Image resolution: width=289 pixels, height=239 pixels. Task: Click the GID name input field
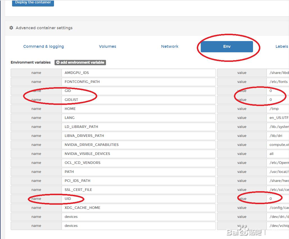pos(138,91)
